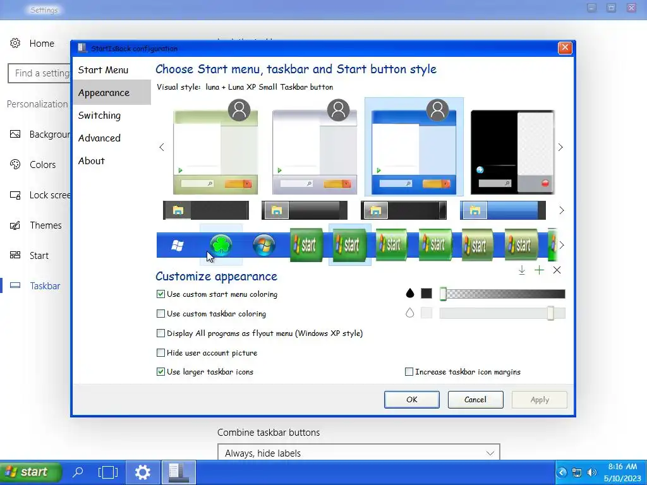The height and width of the screenshot is (485, 647).
Task: Toggle Use custom start menu coloring
Action: (161, 294)
